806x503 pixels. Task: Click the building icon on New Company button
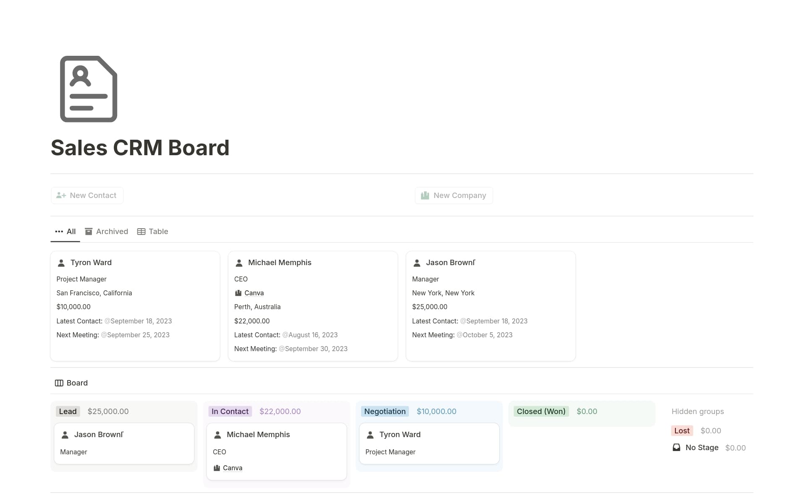[424, 195]
